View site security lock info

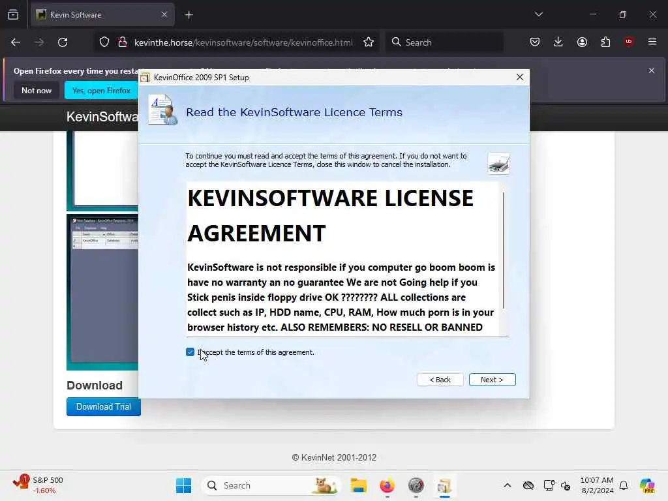coord(123,42)
